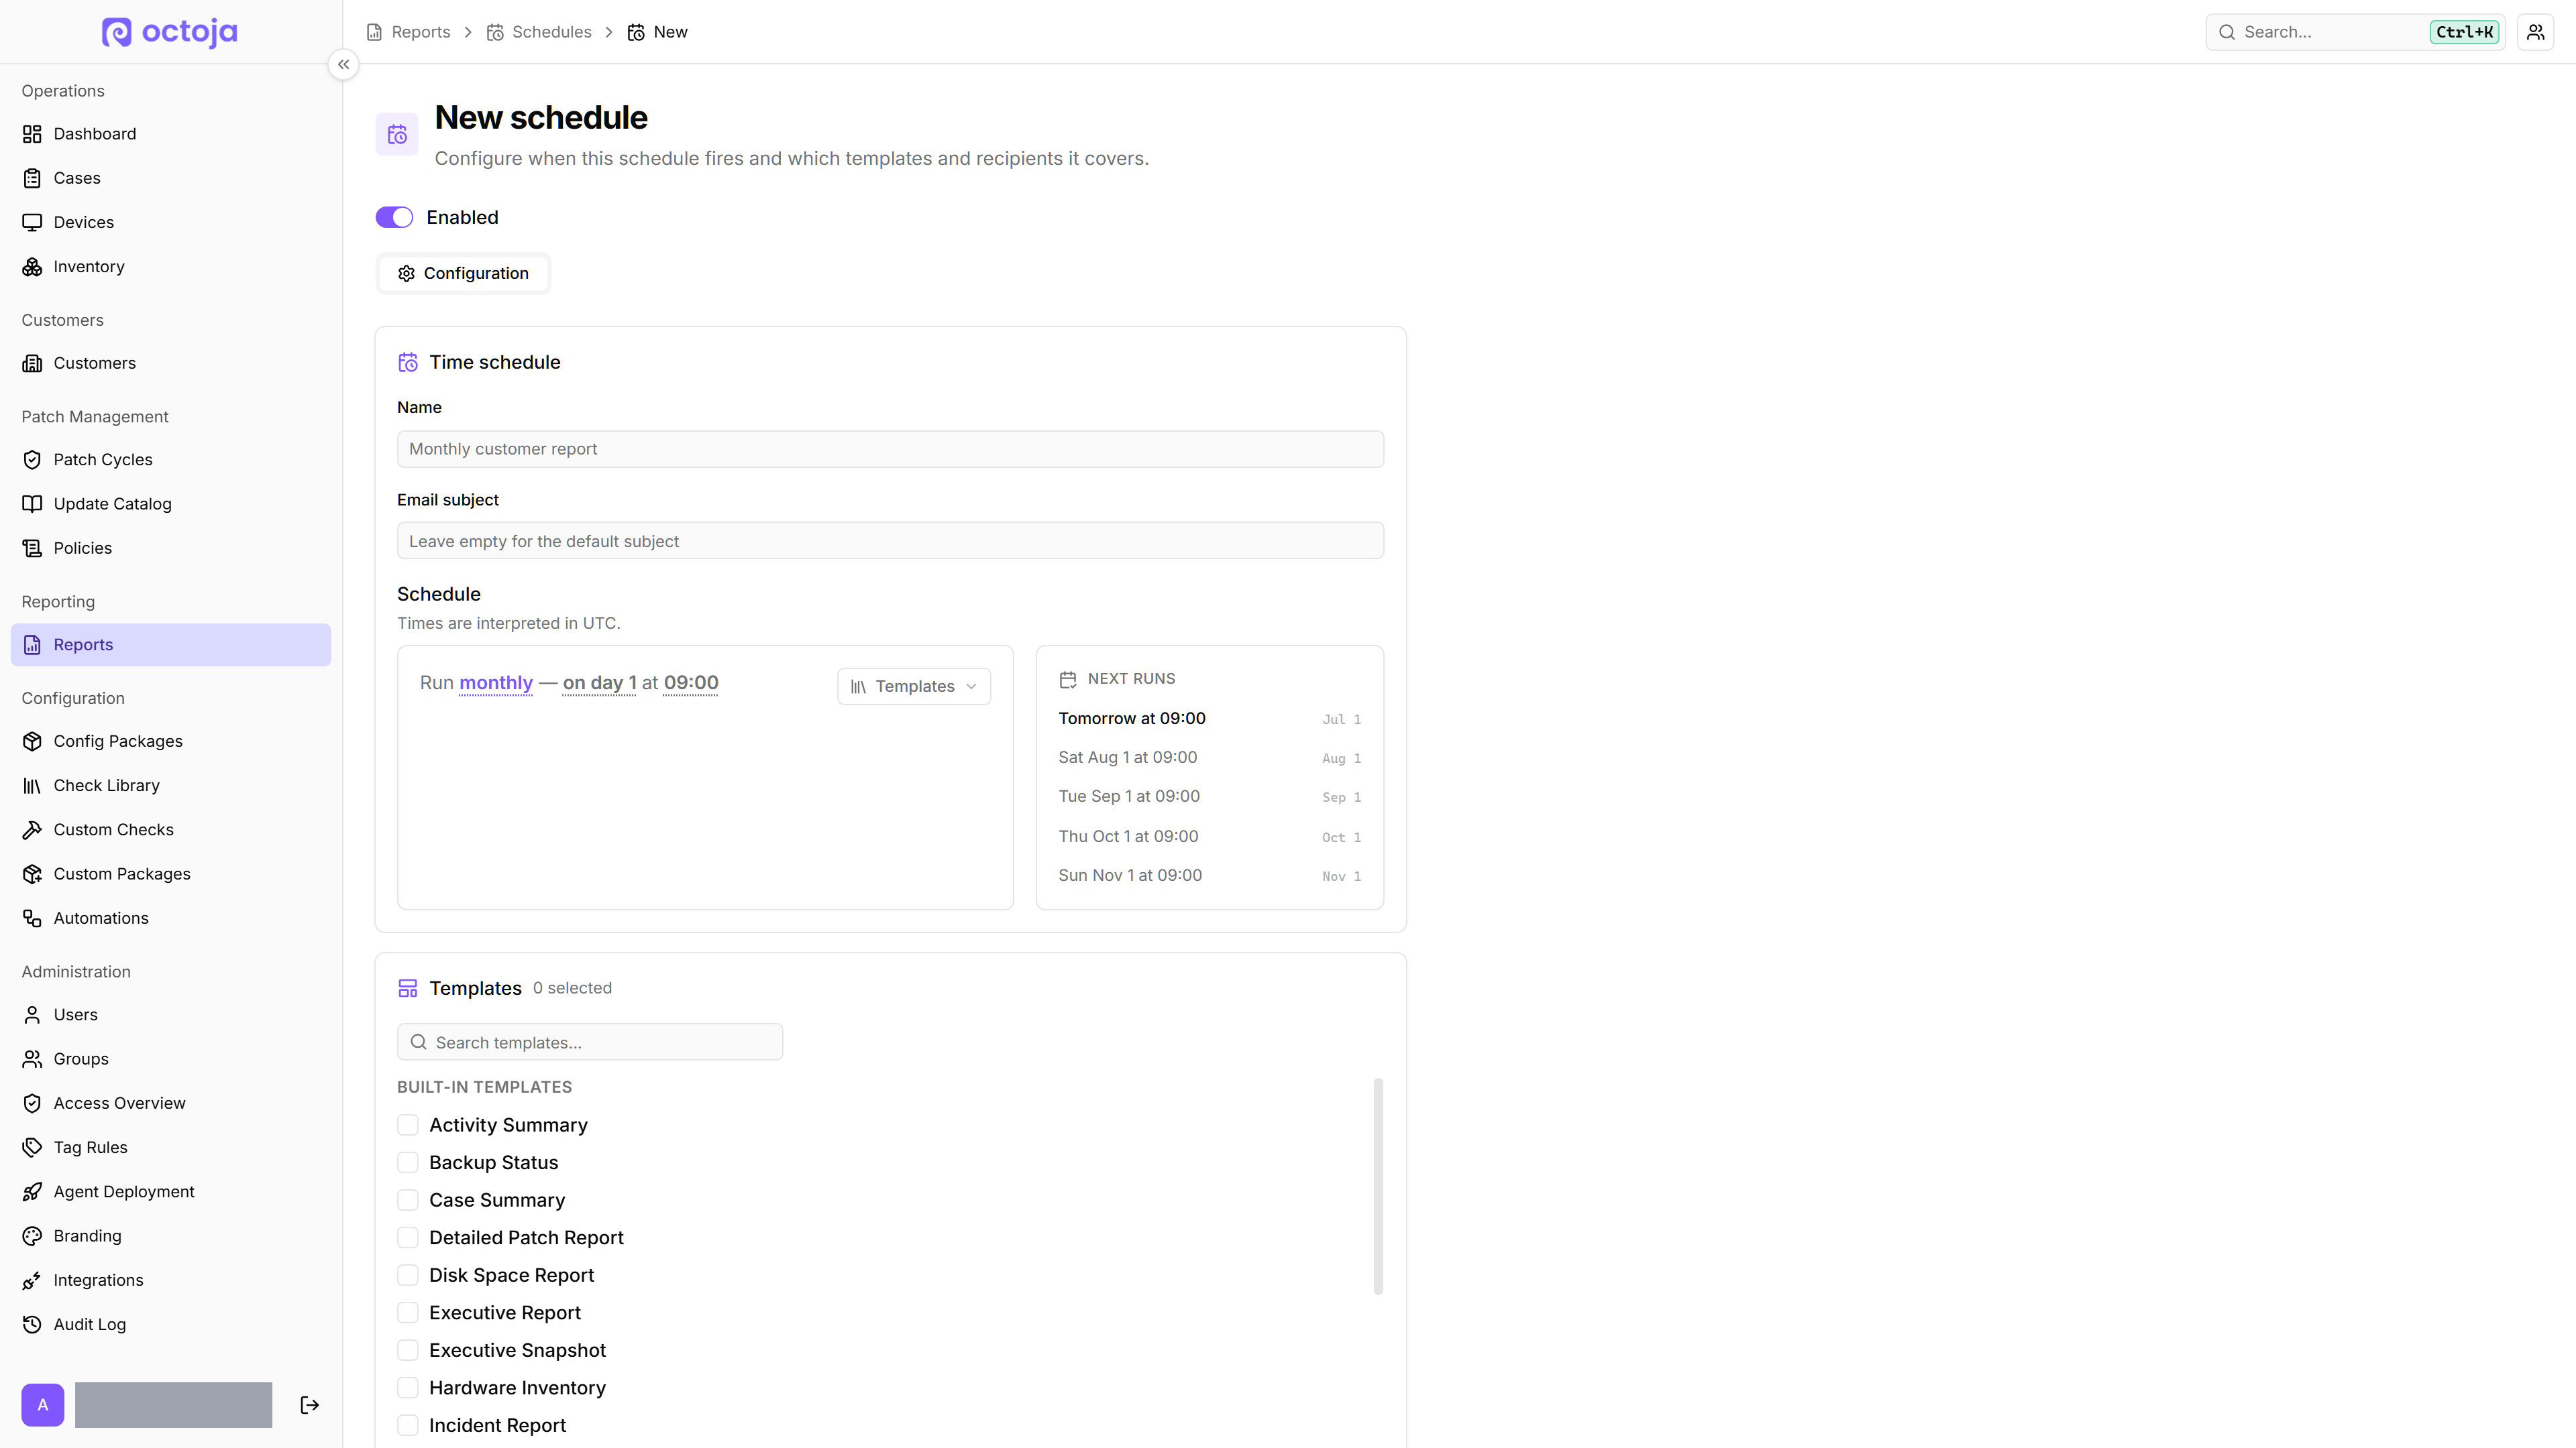Click the Search templates field
The height and width of the screenshot is (1448, 2576).
point(590,1042)
